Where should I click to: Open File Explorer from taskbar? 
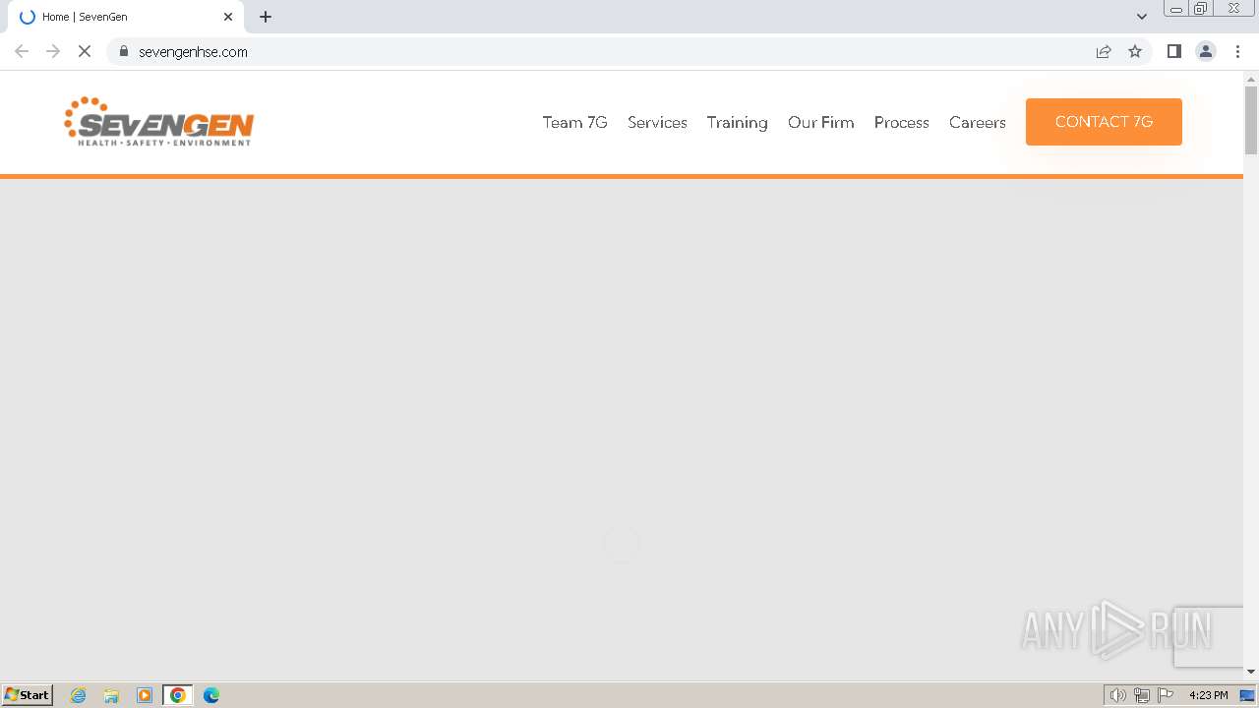tap(111, 695)
